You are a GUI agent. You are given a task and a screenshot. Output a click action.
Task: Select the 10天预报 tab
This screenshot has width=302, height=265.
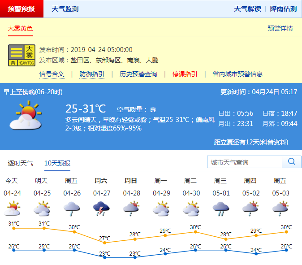[x=57, y=163]
